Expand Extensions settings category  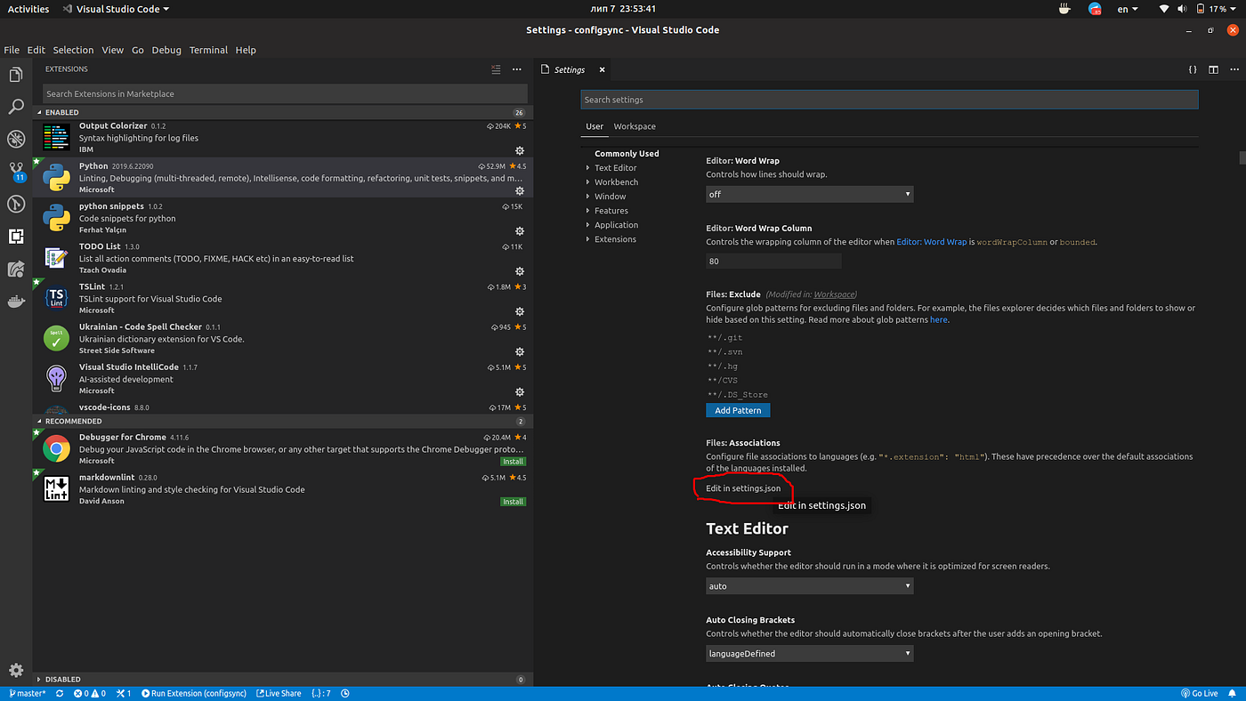615,238
